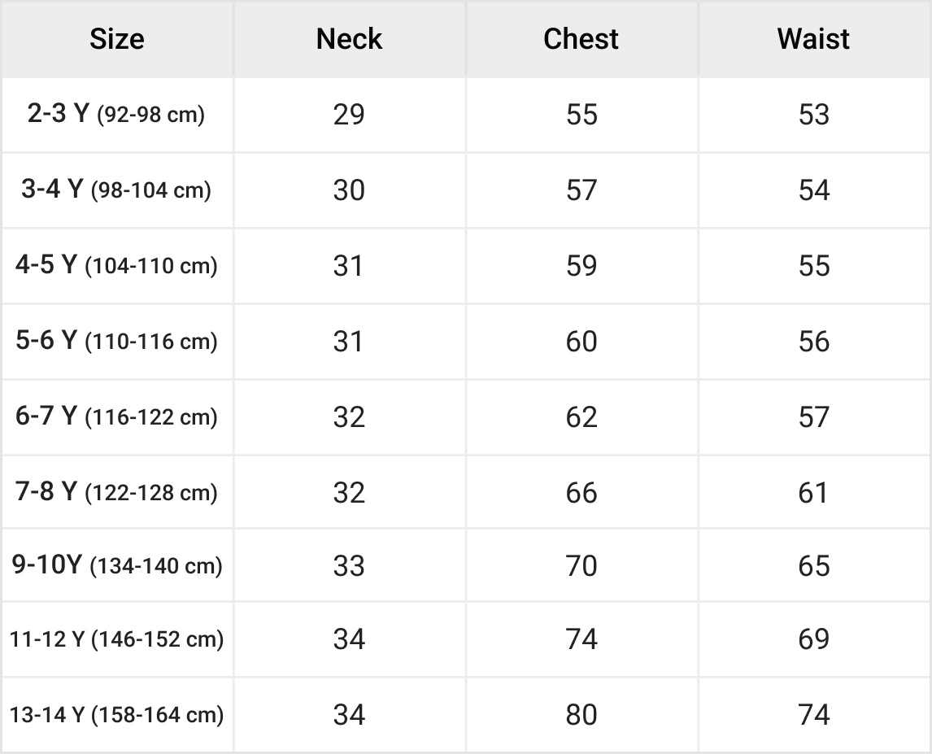932x754 pixels.
Task: Select the 5-6 Y (110-116 cm) size label
Action: [x=116, y=341]
